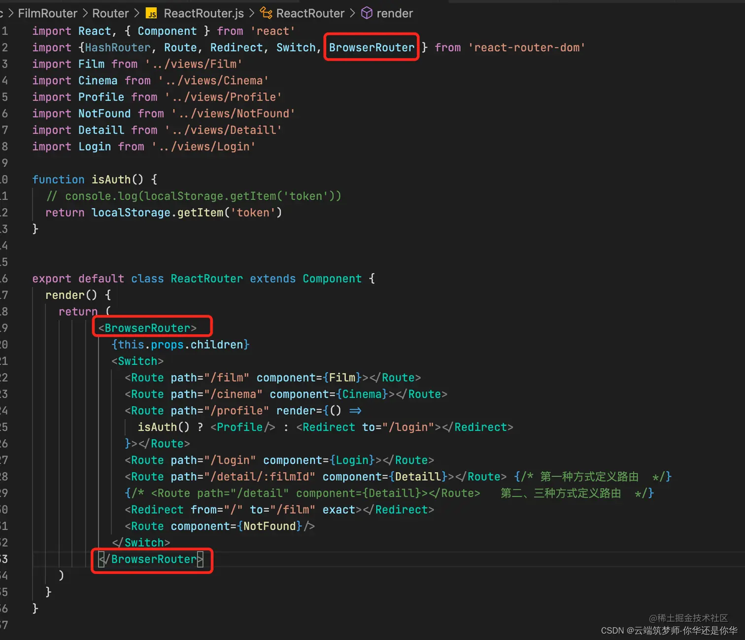Select the render method breadcrumb
Viewport: 745px width, 640px height.
coord(395,13)
